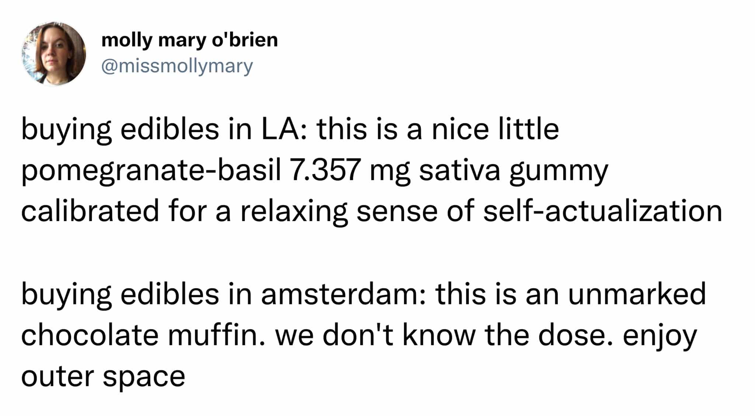Screen dimensions: 755x416
Task: Click the word 'enjoy' in the tweet
Action: [660, 336]
